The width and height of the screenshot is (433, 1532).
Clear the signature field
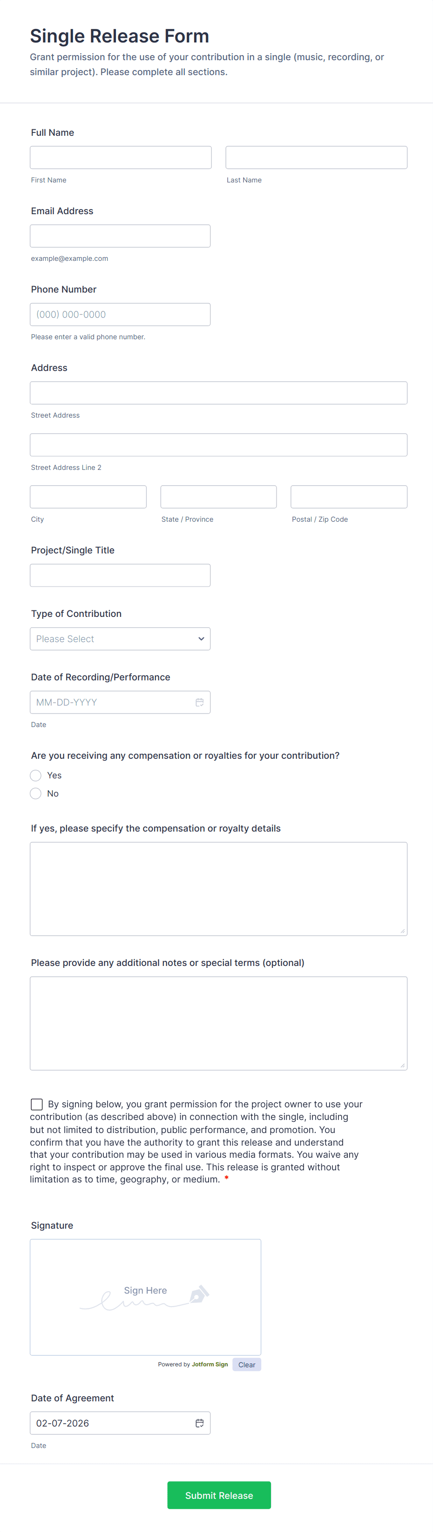(x=247, y=1365)
